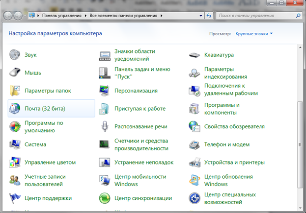
Task: Open the Клавиатура keyboard icon
Action: pyautogui.click(x=195, y=55)
